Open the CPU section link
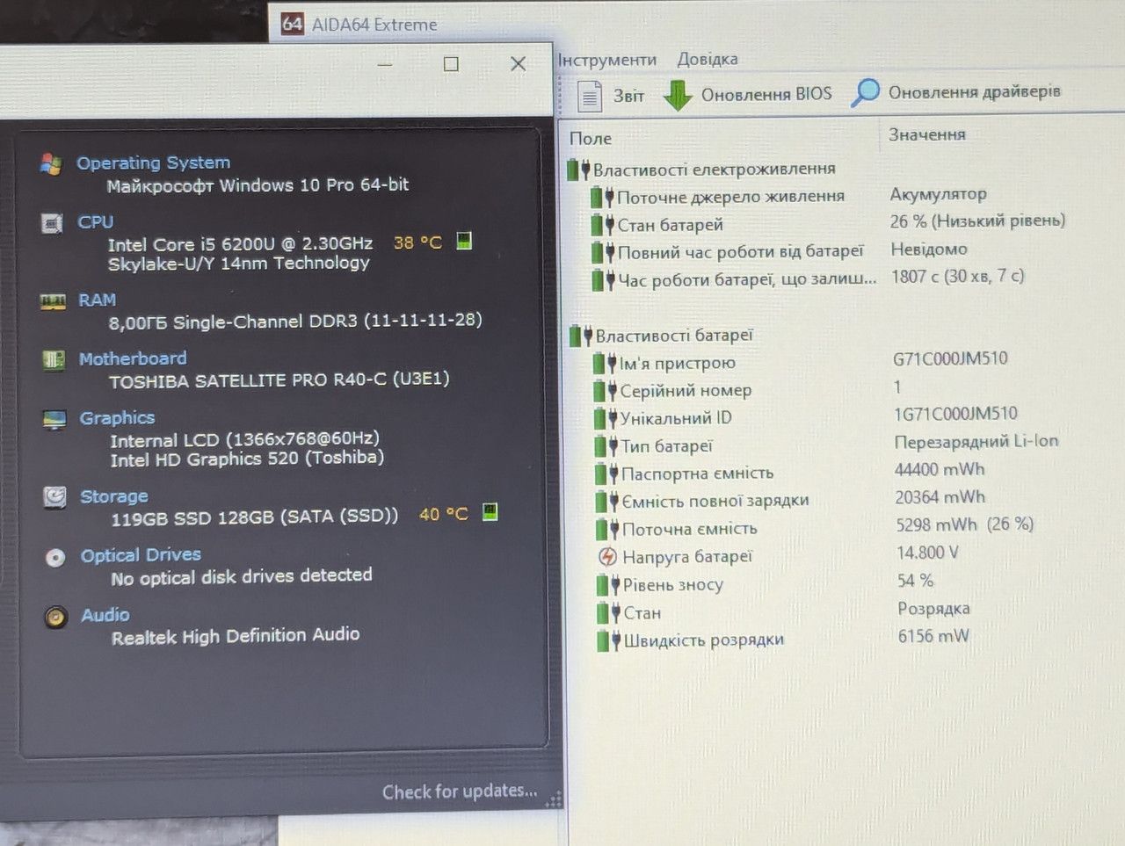The image size is (1125, 846). 95,222
